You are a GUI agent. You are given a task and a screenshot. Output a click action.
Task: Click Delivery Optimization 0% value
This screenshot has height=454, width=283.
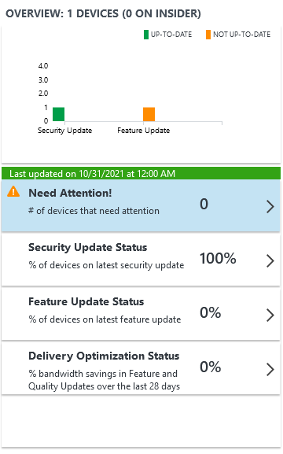[211, 367]
